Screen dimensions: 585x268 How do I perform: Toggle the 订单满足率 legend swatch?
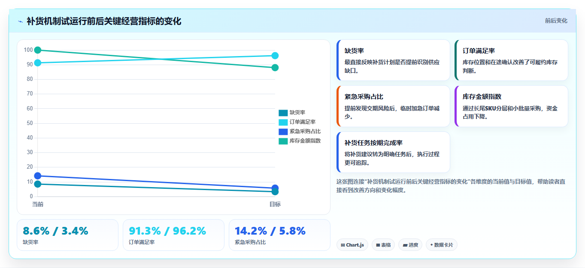coord(283,122)
